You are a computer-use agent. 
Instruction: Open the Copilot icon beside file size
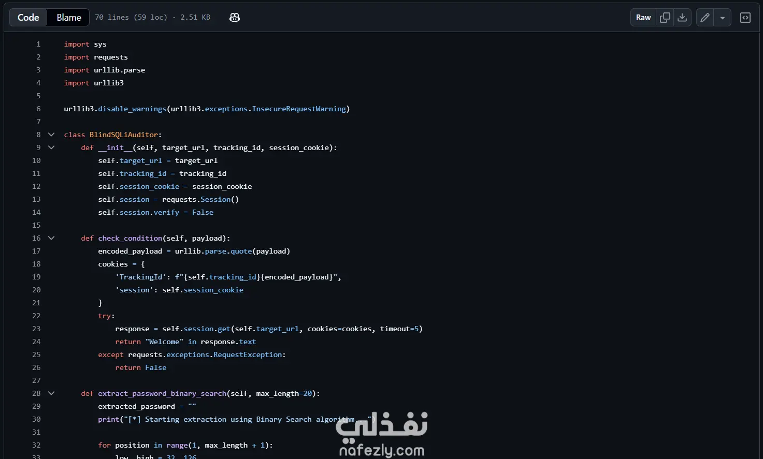[235, 18]
